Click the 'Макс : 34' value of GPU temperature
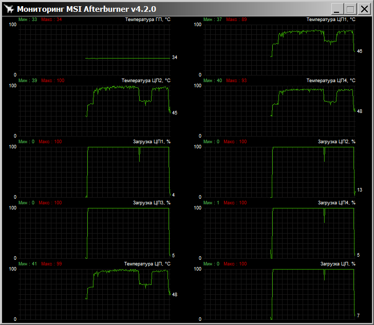The height and width of the screenshot is (325, 374). [51, 20]
